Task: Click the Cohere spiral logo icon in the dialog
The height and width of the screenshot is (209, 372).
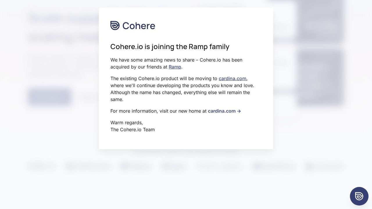Action: (115, 26)
